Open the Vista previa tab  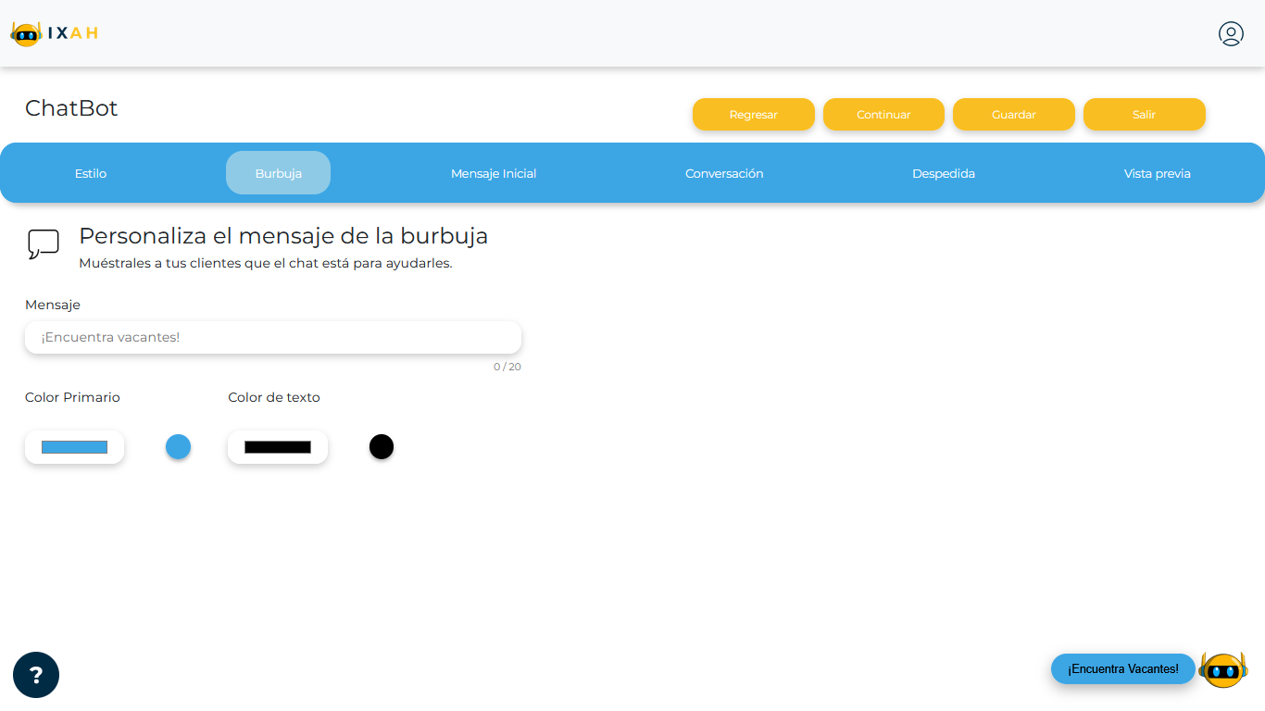tap(1158, 173)
